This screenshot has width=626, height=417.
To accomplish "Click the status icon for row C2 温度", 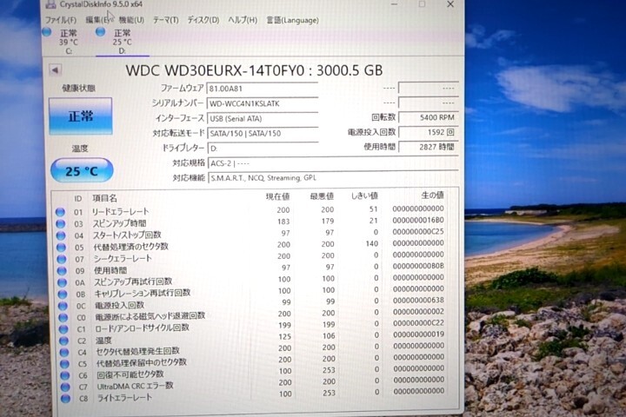I will point(63,341).
